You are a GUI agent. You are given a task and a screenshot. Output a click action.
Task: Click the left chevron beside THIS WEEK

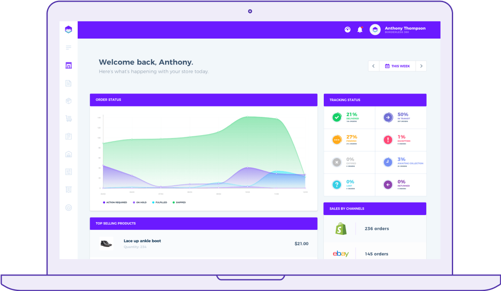pyautogui.click(x=373, y=66)
